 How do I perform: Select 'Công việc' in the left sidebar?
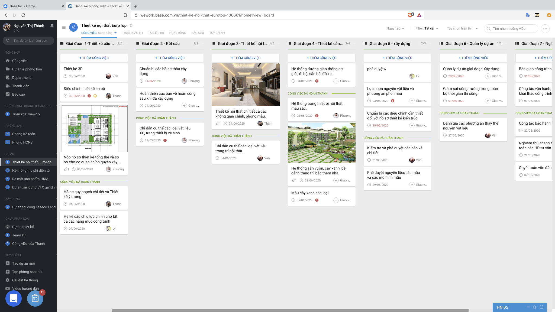[20, 61]
